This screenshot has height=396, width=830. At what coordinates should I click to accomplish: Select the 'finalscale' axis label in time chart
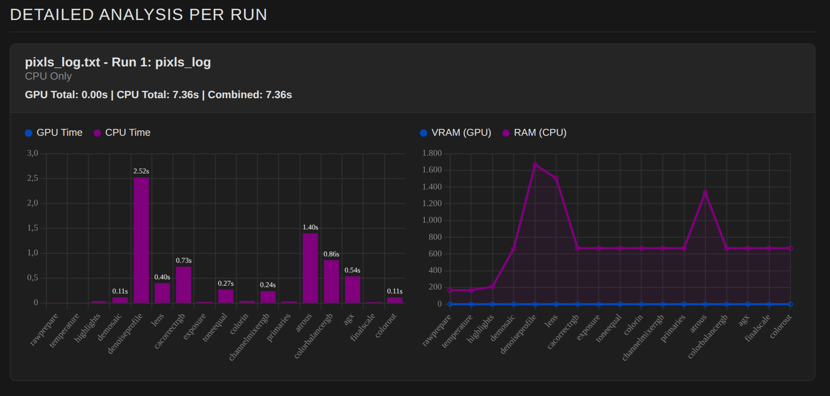(x=363, y=327)
